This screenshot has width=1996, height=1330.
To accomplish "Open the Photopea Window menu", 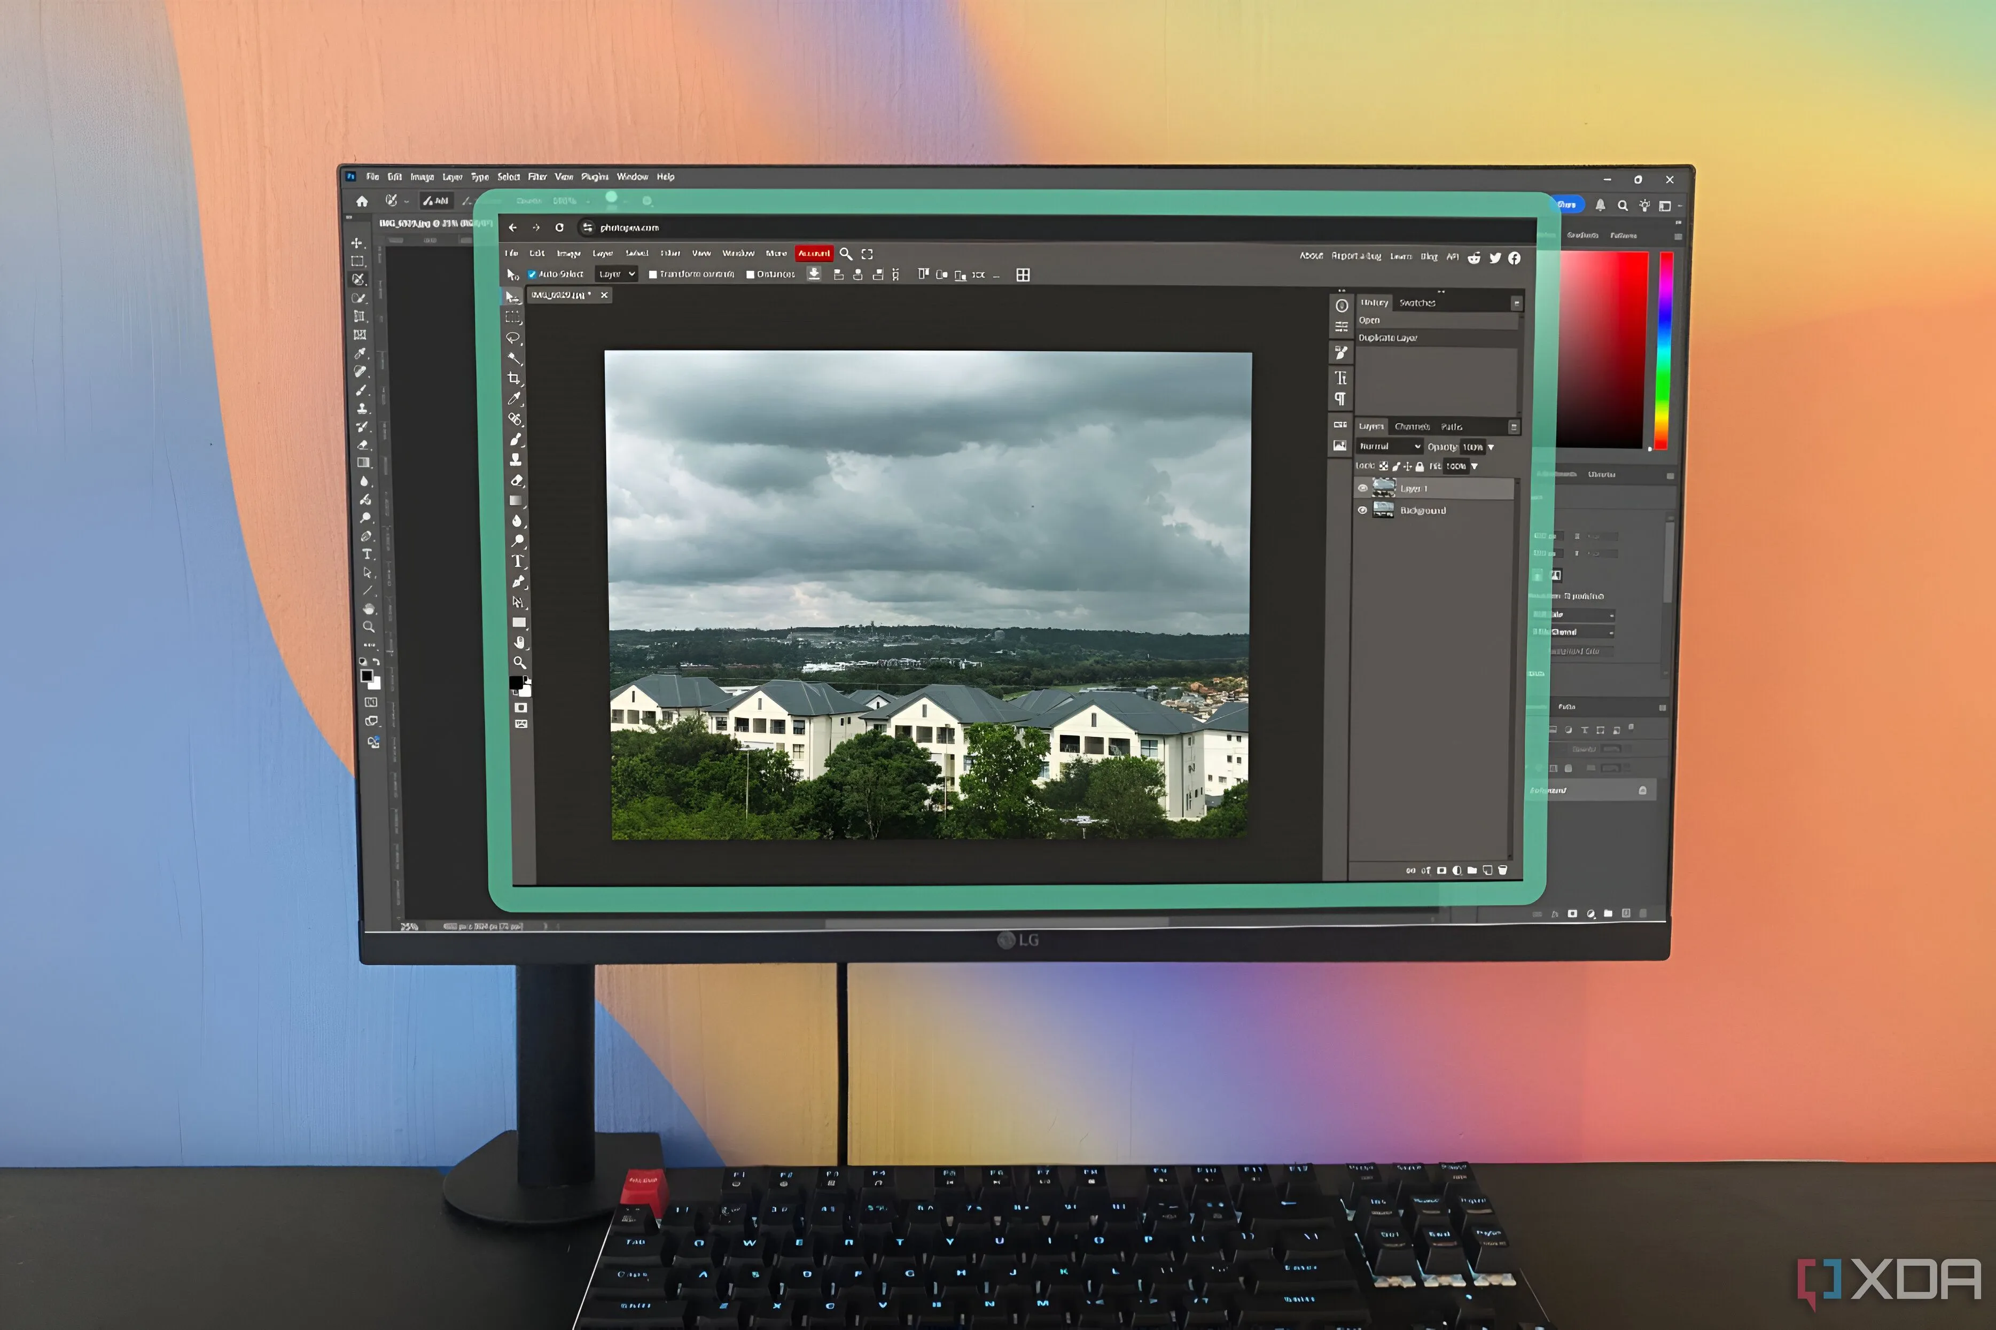I will tap(738, 253).
